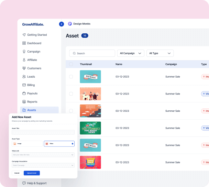Expand the All Type filter dropdown

pyautogui.click(x=160, y=53)
